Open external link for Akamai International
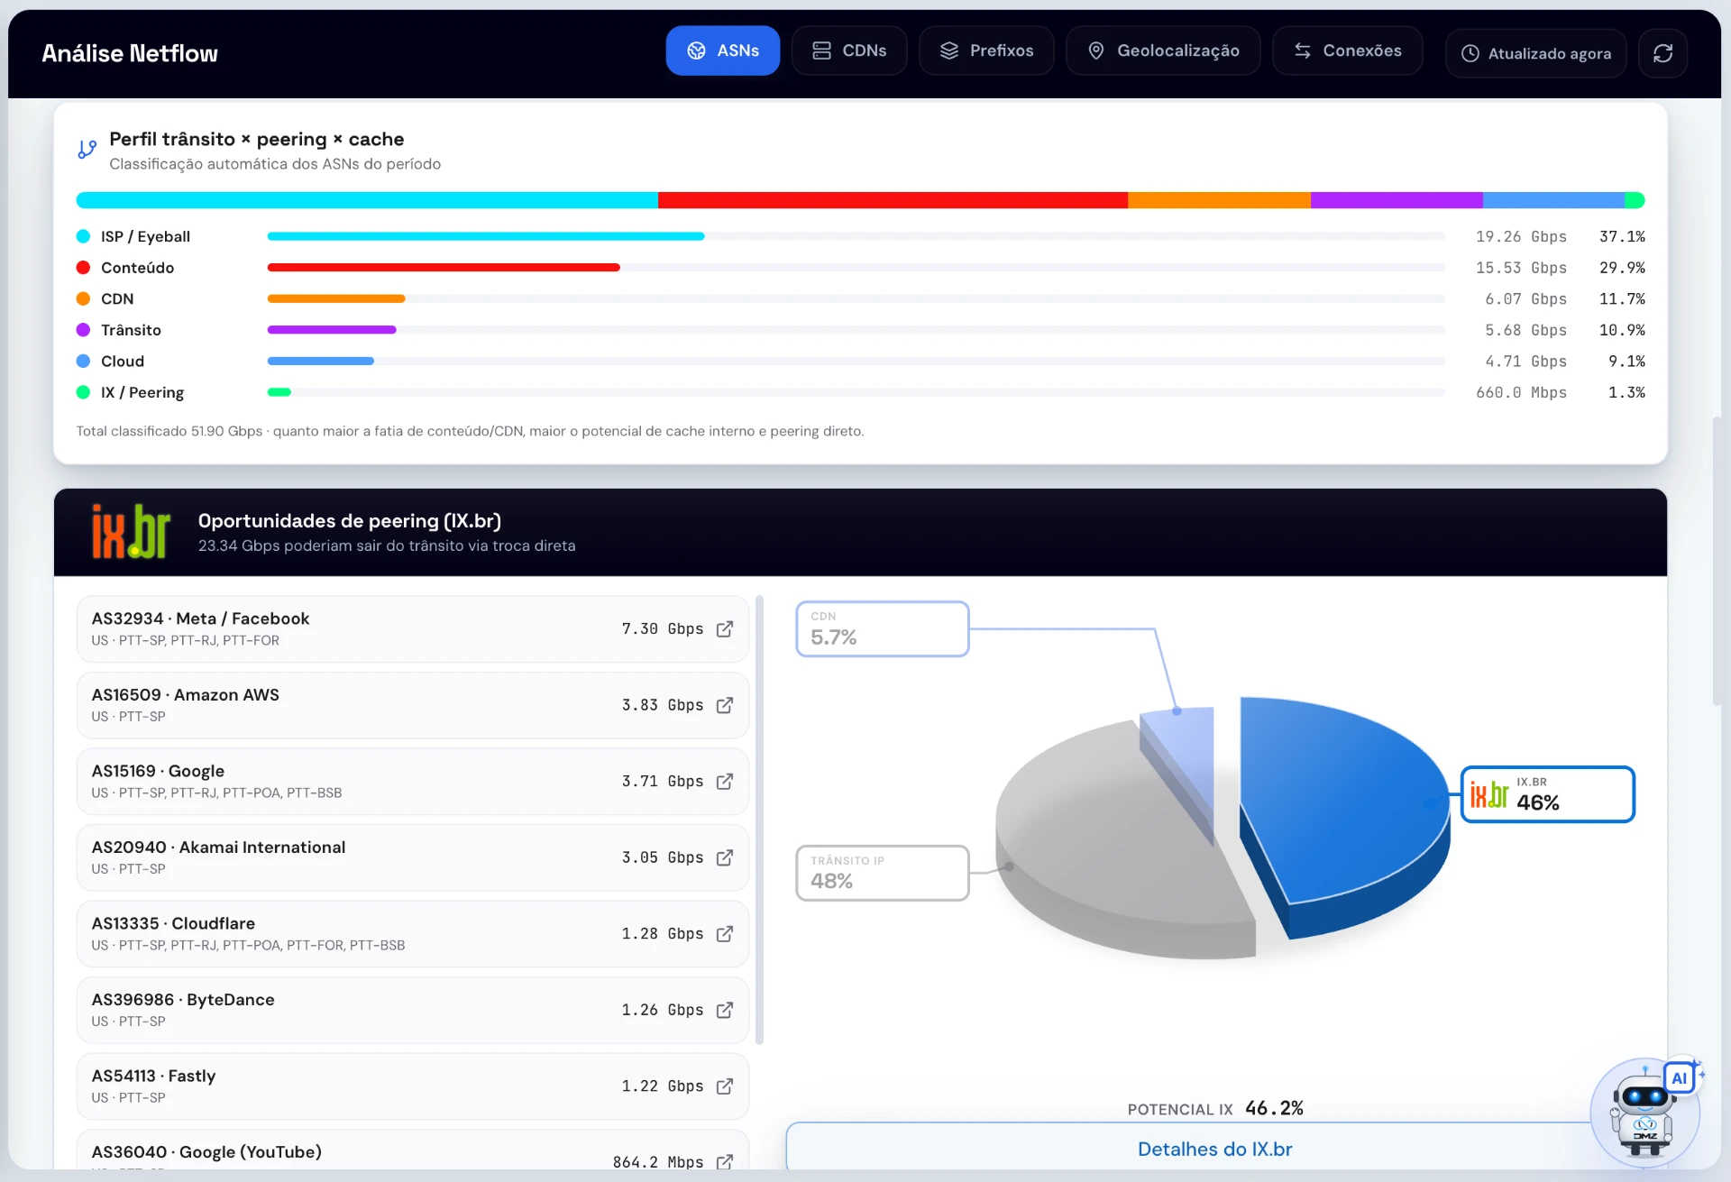 tap(725, 857)
